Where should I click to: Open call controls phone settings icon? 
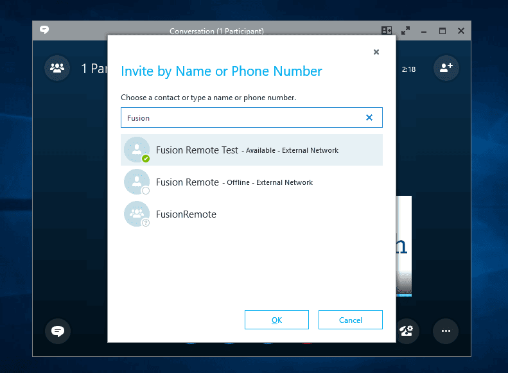(x=407, y=331)
